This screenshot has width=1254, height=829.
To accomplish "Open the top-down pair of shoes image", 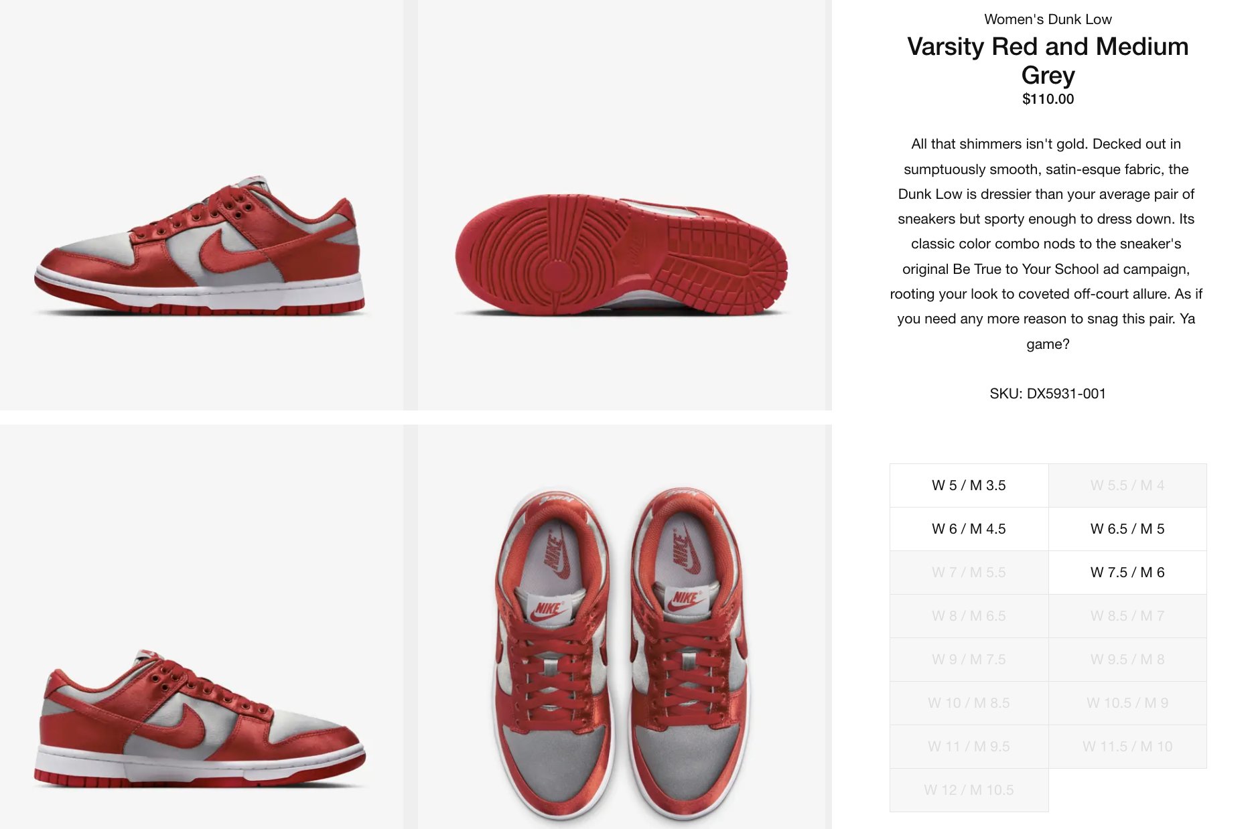I will (624, 627).
